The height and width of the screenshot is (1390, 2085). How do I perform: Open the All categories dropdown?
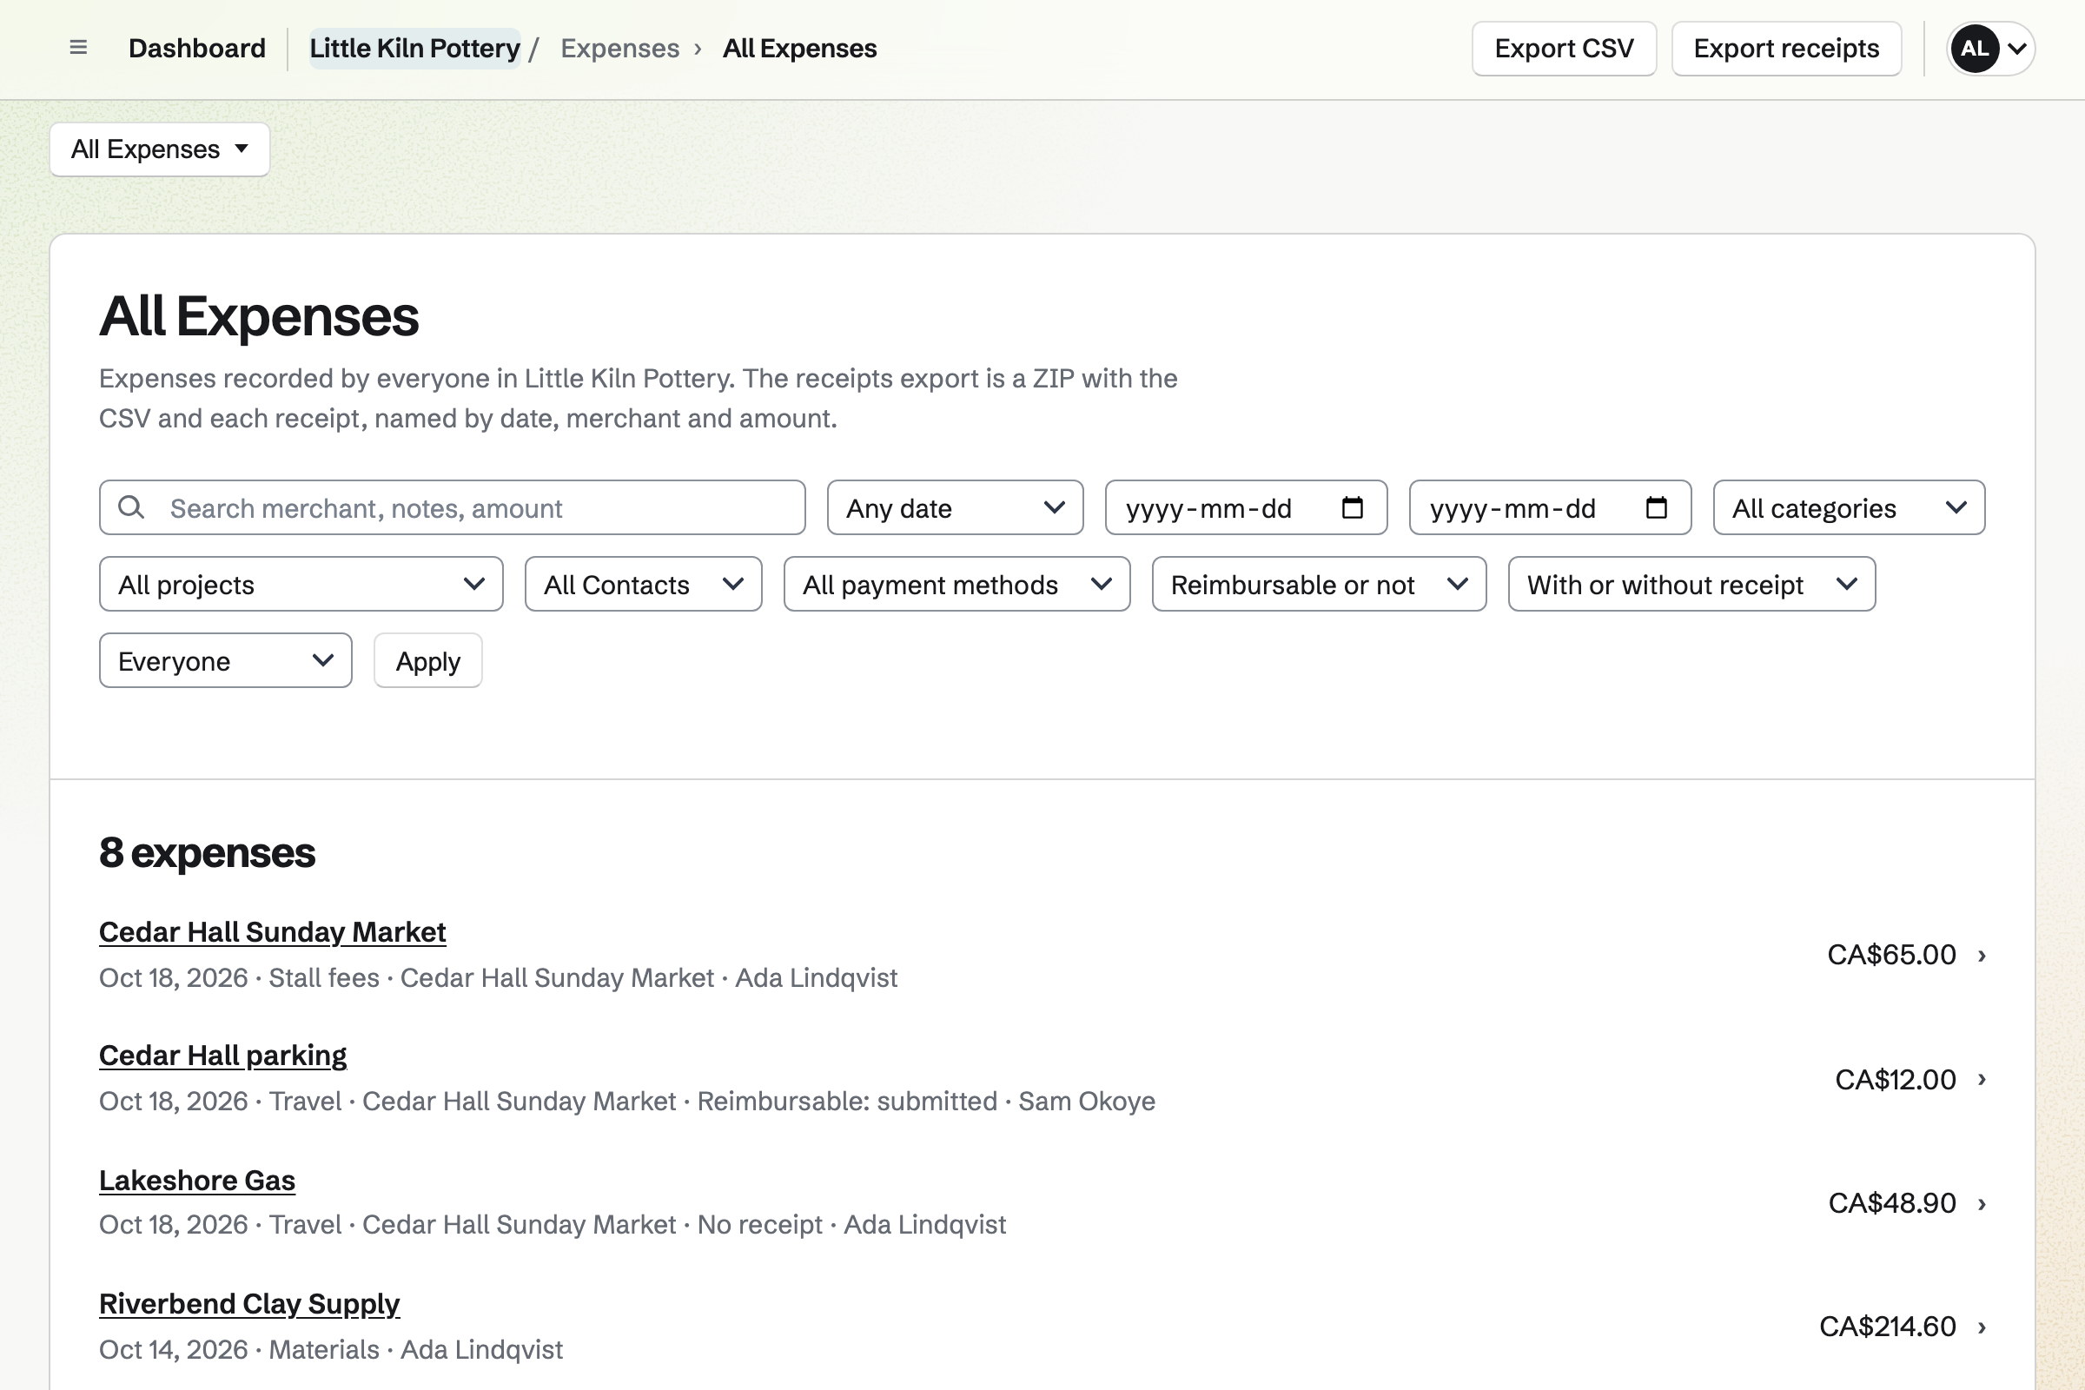(1849, 508)
